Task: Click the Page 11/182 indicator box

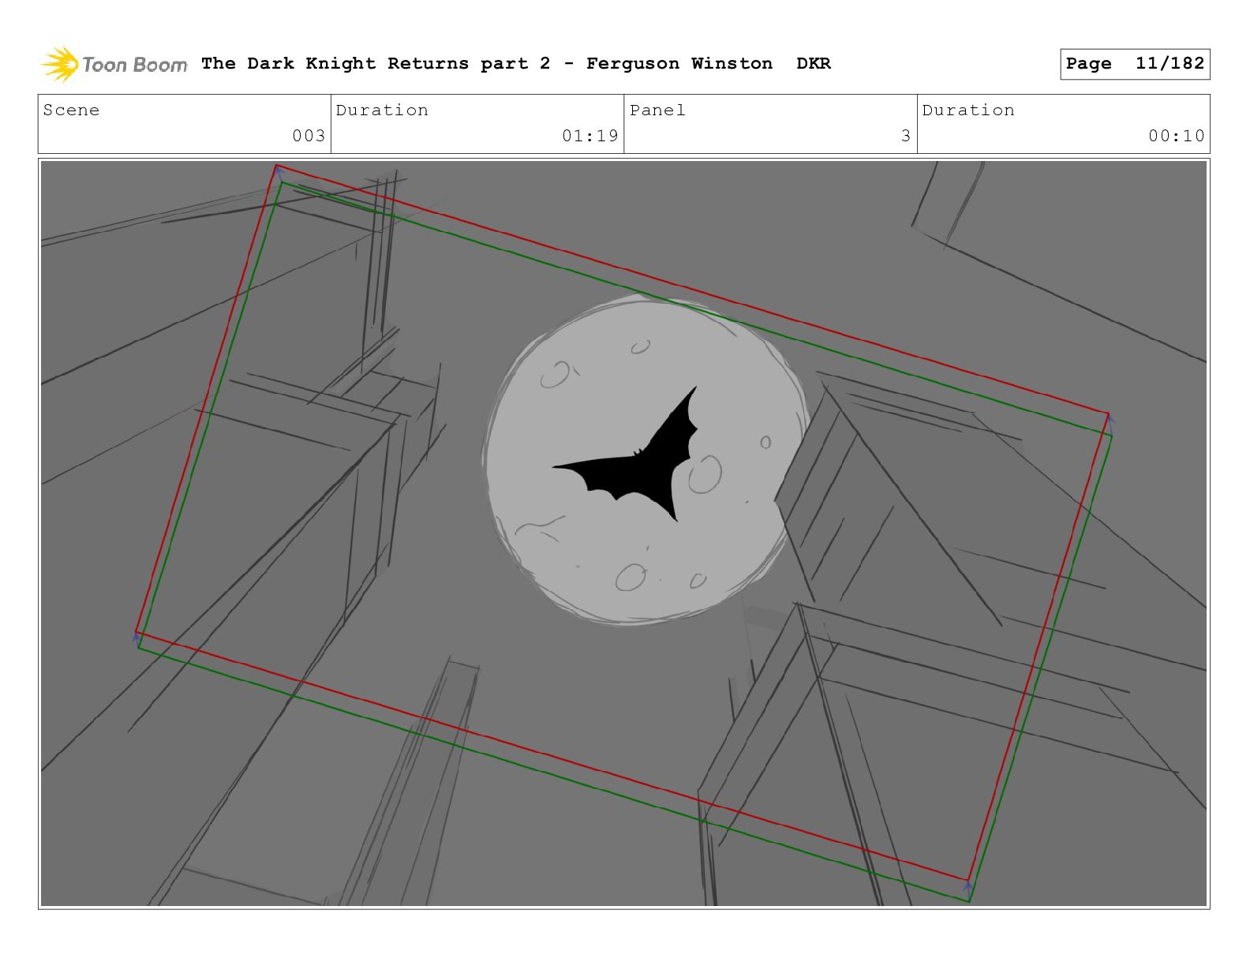Action: pyautogui.click(x=1135, y=64)
